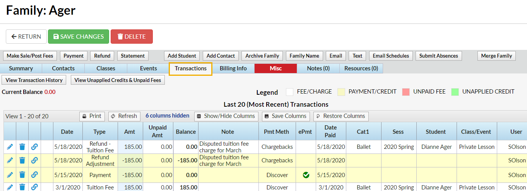Sort by the Class/Event column header
This screenshot has height=191, width=527.
(477, 131)
